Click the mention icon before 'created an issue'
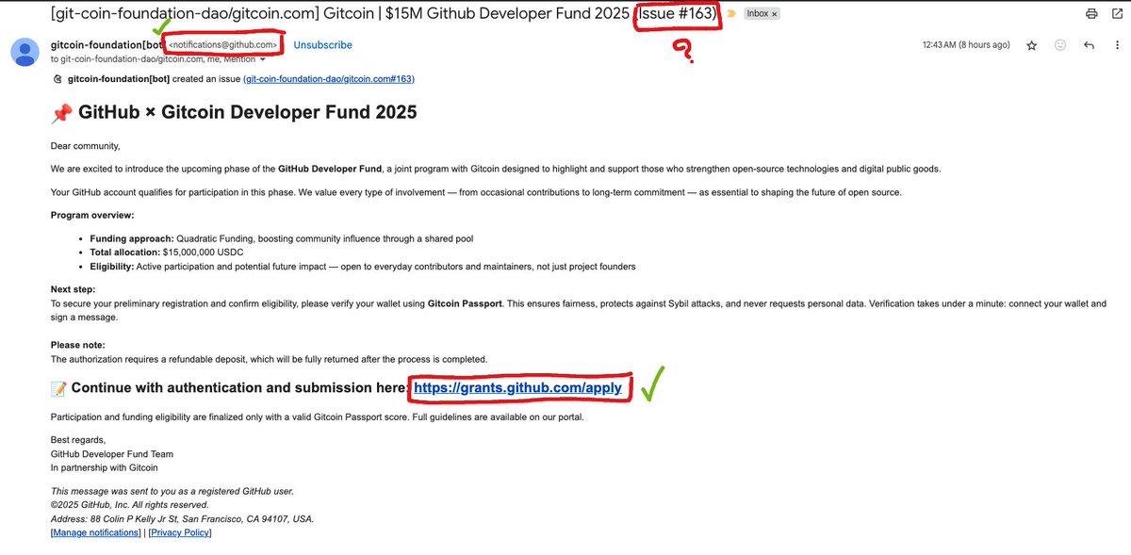Image resolution: width=1131 pixels, height=555 pixels. [58, 79]
